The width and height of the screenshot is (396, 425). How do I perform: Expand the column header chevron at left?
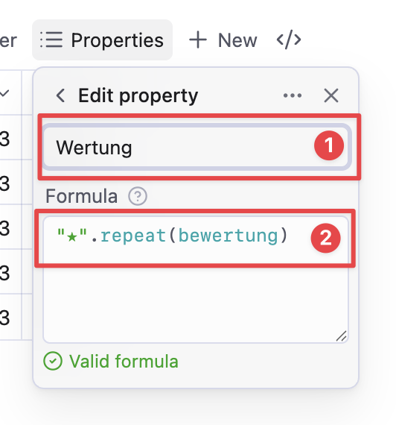[x=4, y=93]
